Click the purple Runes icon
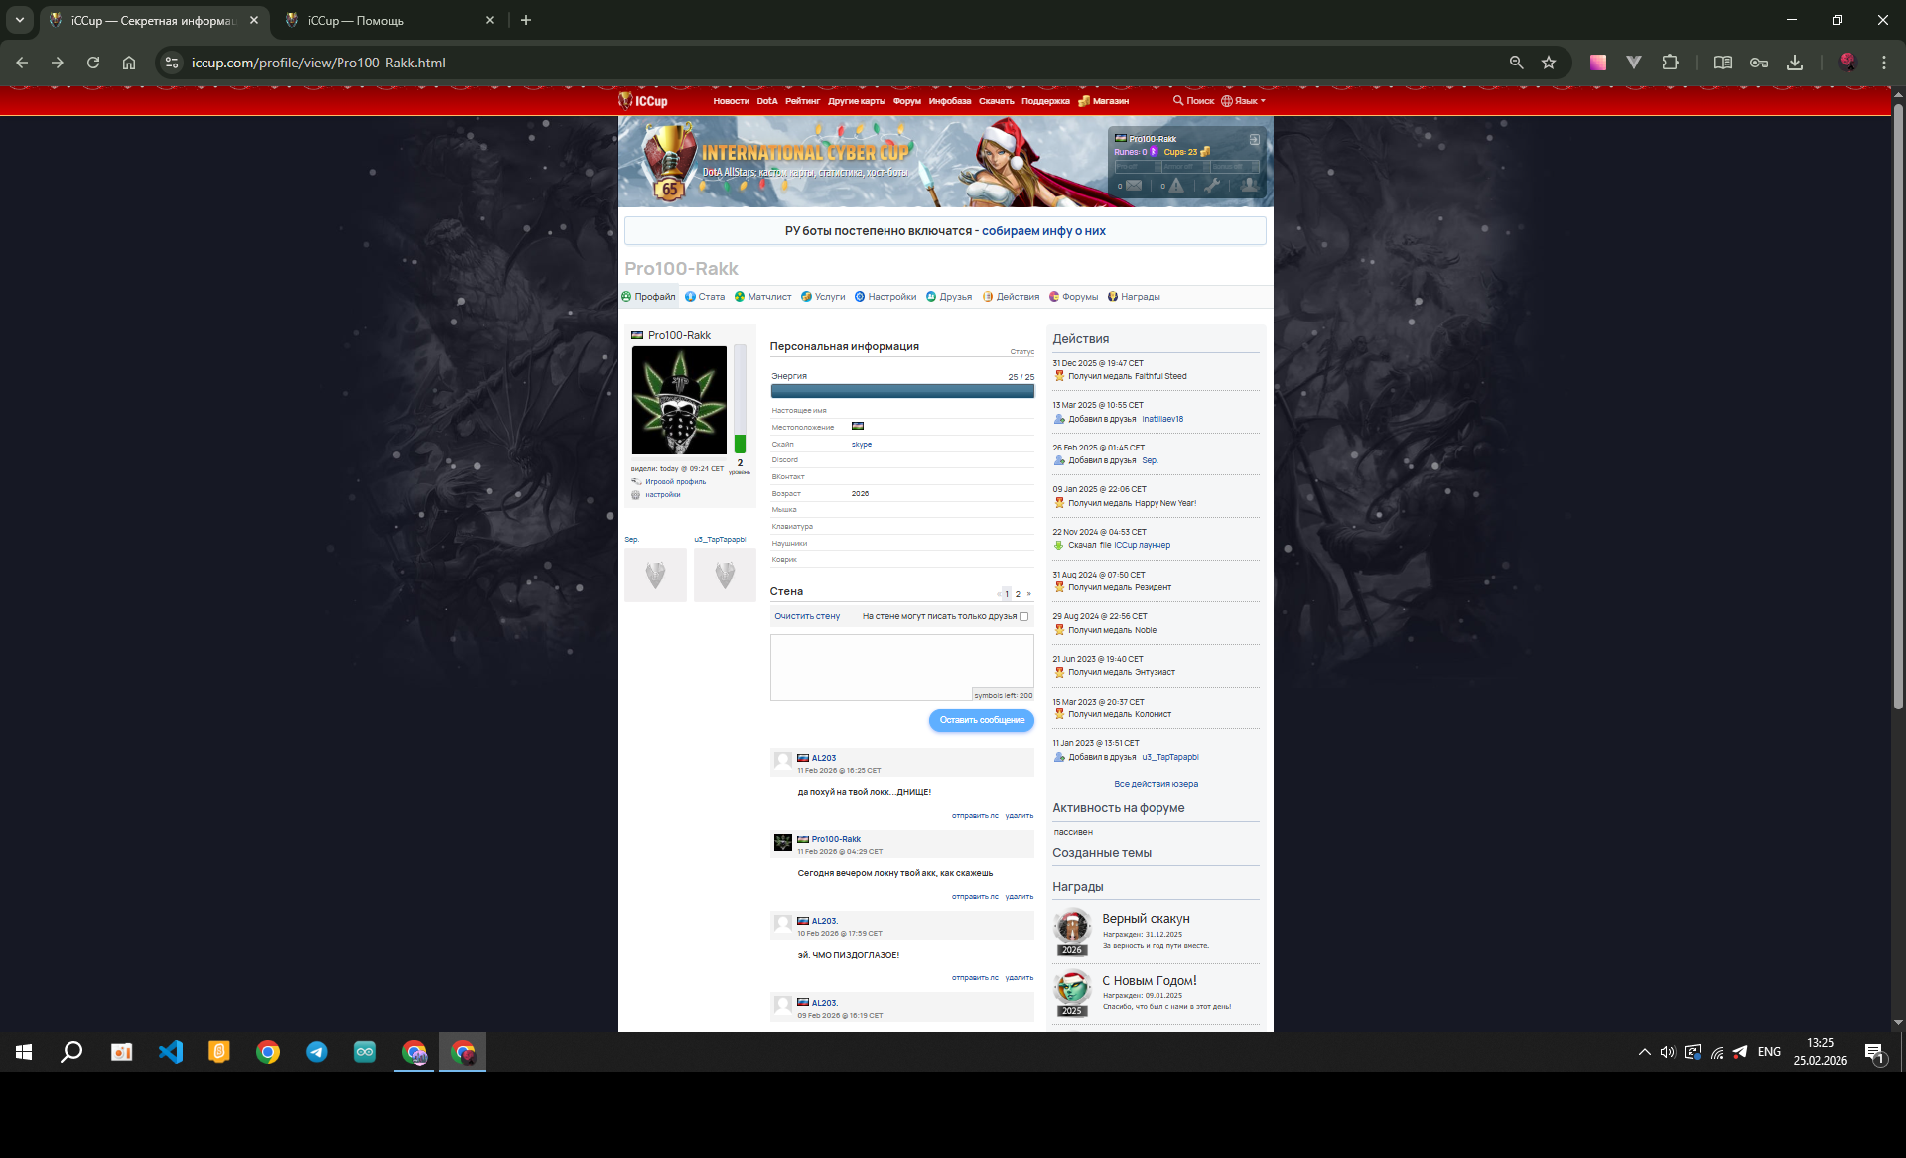 point(1154,152)
